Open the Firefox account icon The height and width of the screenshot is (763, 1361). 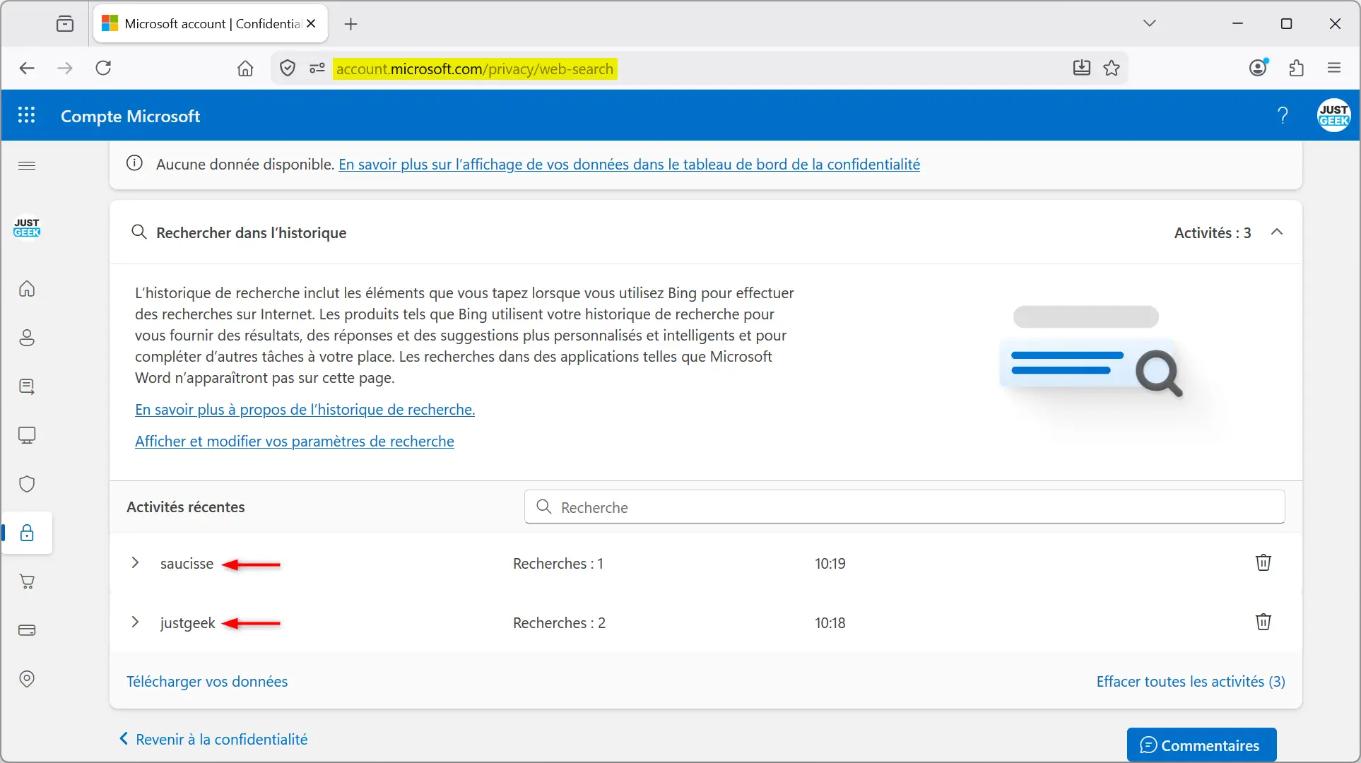[x=1259, y=68]
